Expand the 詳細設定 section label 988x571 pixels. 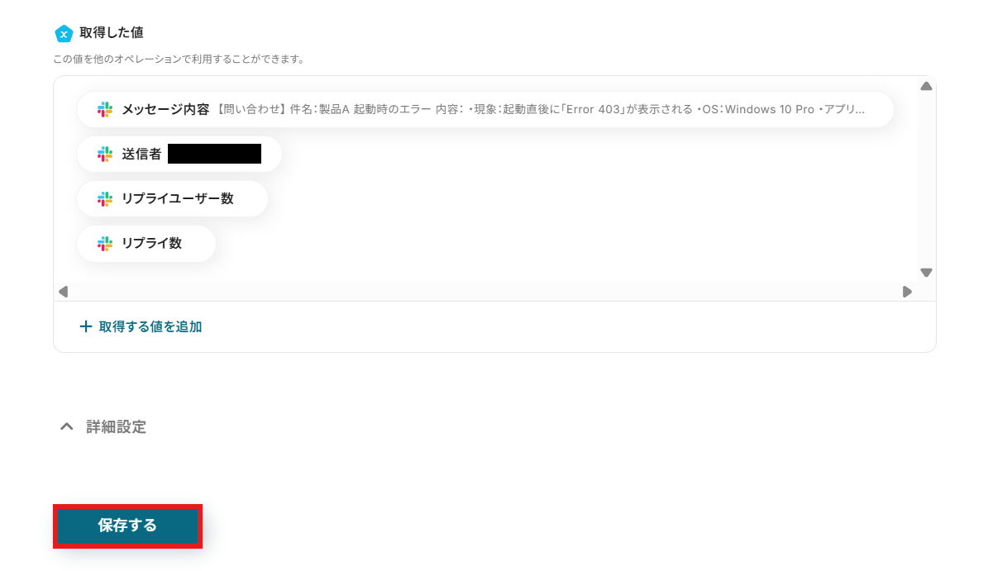coord(116,427)
